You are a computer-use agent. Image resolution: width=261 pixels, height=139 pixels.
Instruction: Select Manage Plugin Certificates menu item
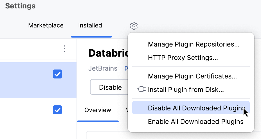[192, 76]
